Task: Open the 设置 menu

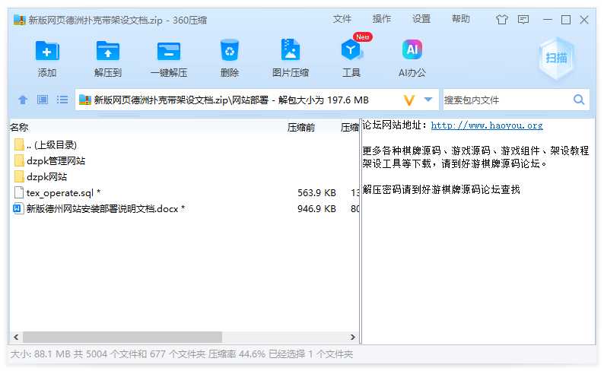Action: [421, 19]
